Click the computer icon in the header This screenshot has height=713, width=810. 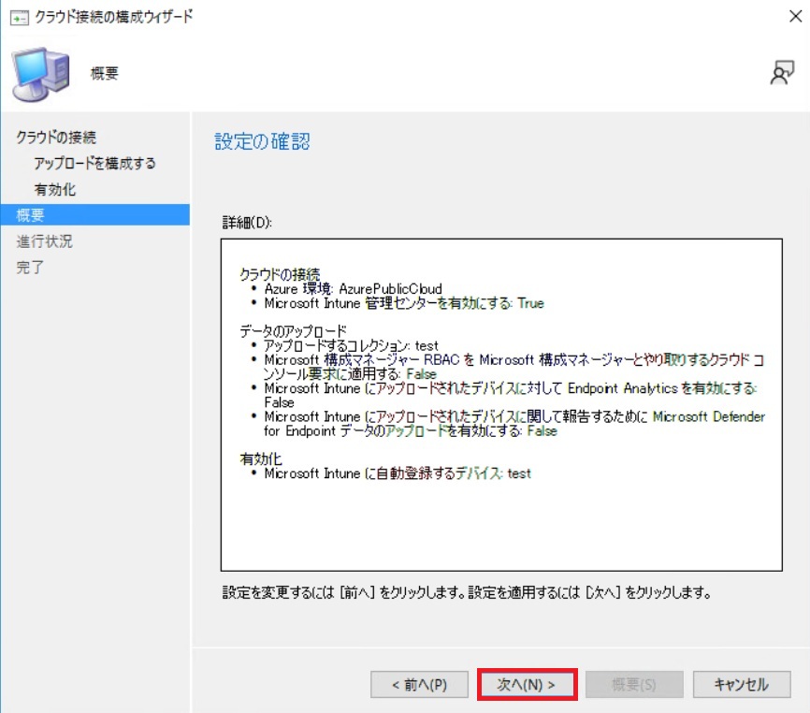point(40,75)
